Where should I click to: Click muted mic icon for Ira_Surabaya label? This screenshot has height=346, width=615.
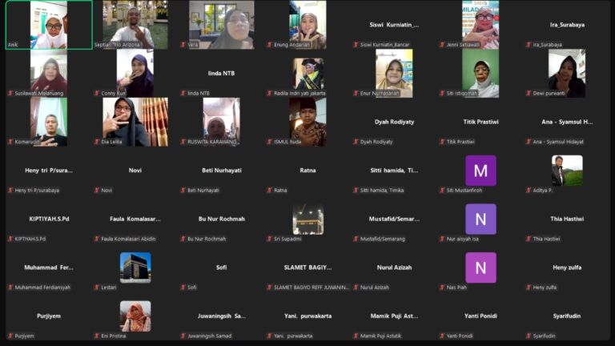point(528,45)
